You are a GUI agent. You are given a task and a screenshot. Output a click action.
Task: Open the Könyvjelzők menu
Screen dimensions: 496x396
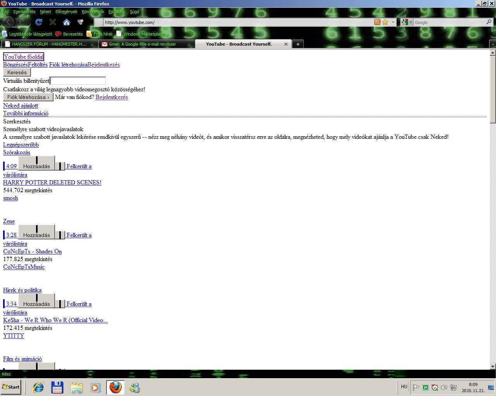tap(93, 12)
